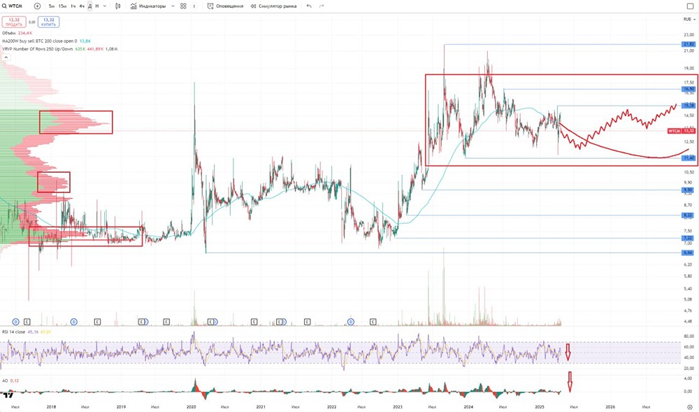Select the VRVP Number Of Rows legend
Image resolution: width=699 pixels, height=412 pixels.
(59, 49)
